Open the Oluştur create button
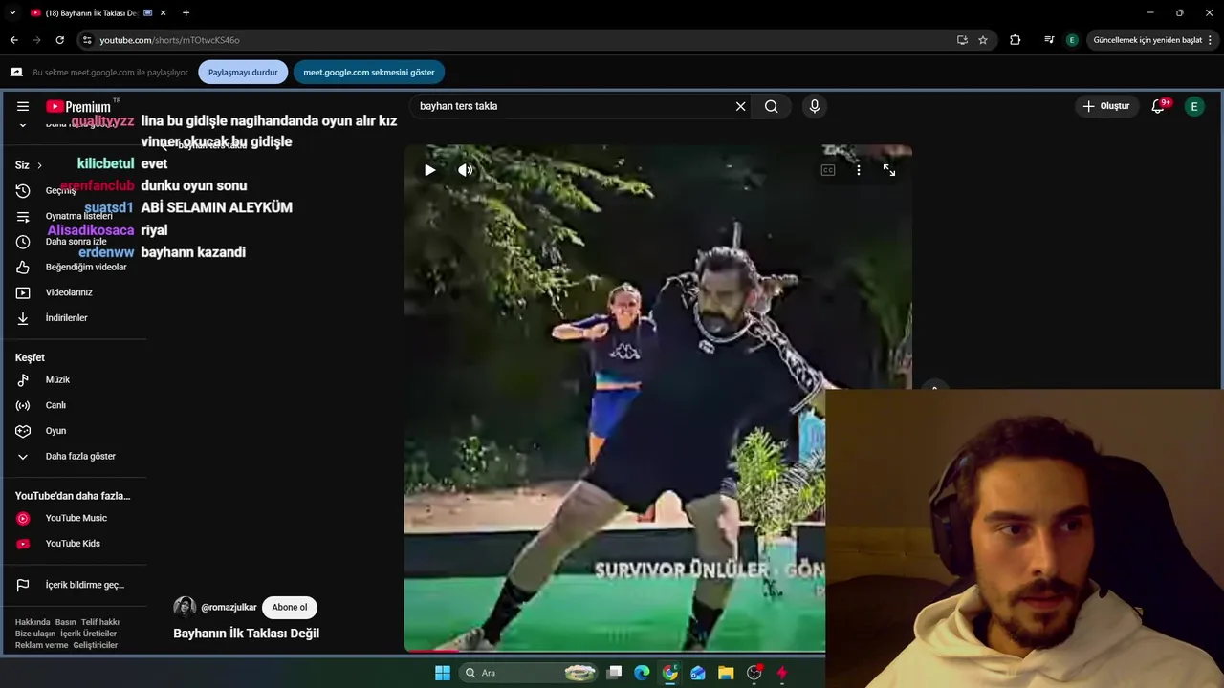Screen dimensions: 1224x688 [1105, 106]
